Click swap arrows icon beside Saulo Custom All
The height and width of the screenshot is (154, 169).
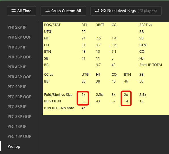click(x=47, y=11)
